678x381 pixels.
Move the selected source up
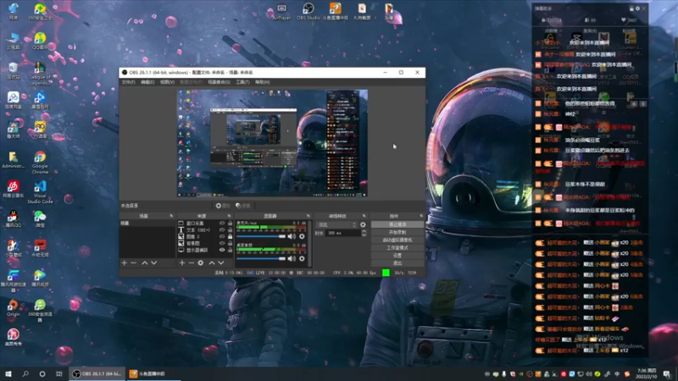coord(212,262)
